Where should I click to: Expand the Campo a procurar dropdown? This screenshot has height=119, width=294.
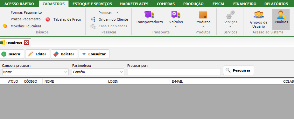pos(35,72)
